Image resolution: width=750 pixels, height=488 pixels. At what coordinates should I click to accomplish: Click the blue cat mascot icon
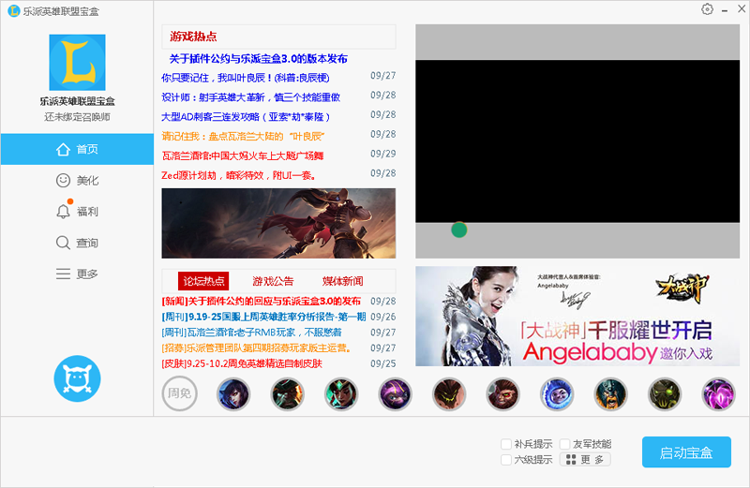[77, 378]
